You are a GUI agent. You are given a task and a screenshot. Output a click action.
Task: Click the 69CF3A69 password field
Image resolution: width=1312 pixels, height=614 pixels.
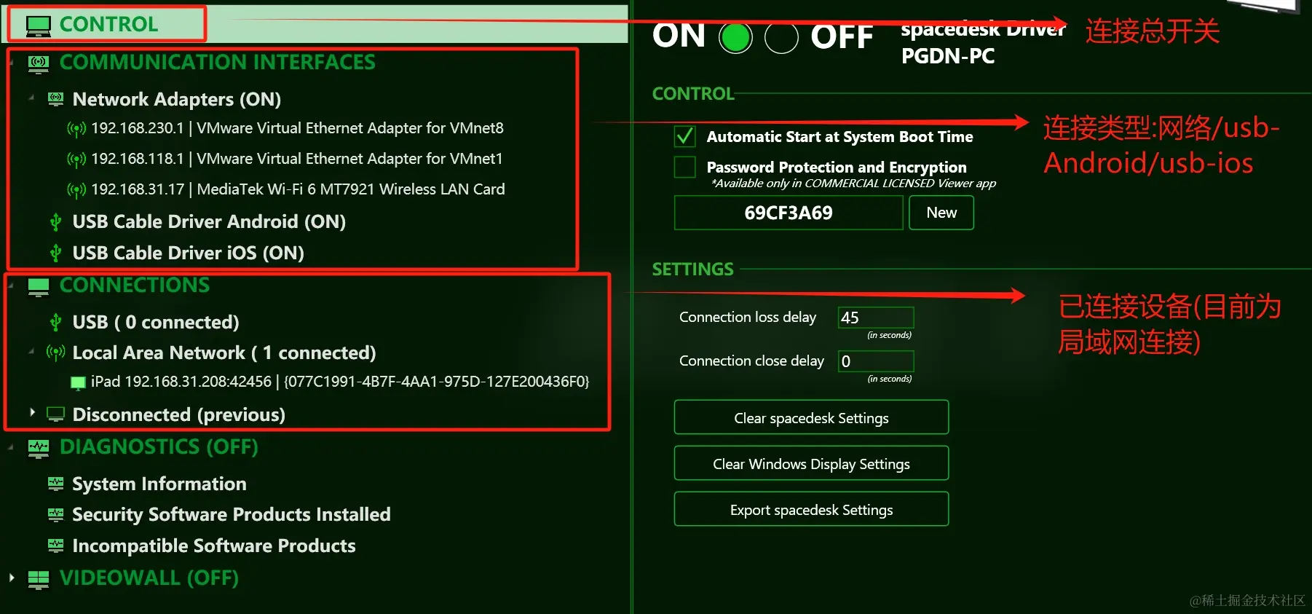789,213
